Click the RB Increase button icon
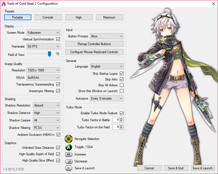 coord(68,155)
